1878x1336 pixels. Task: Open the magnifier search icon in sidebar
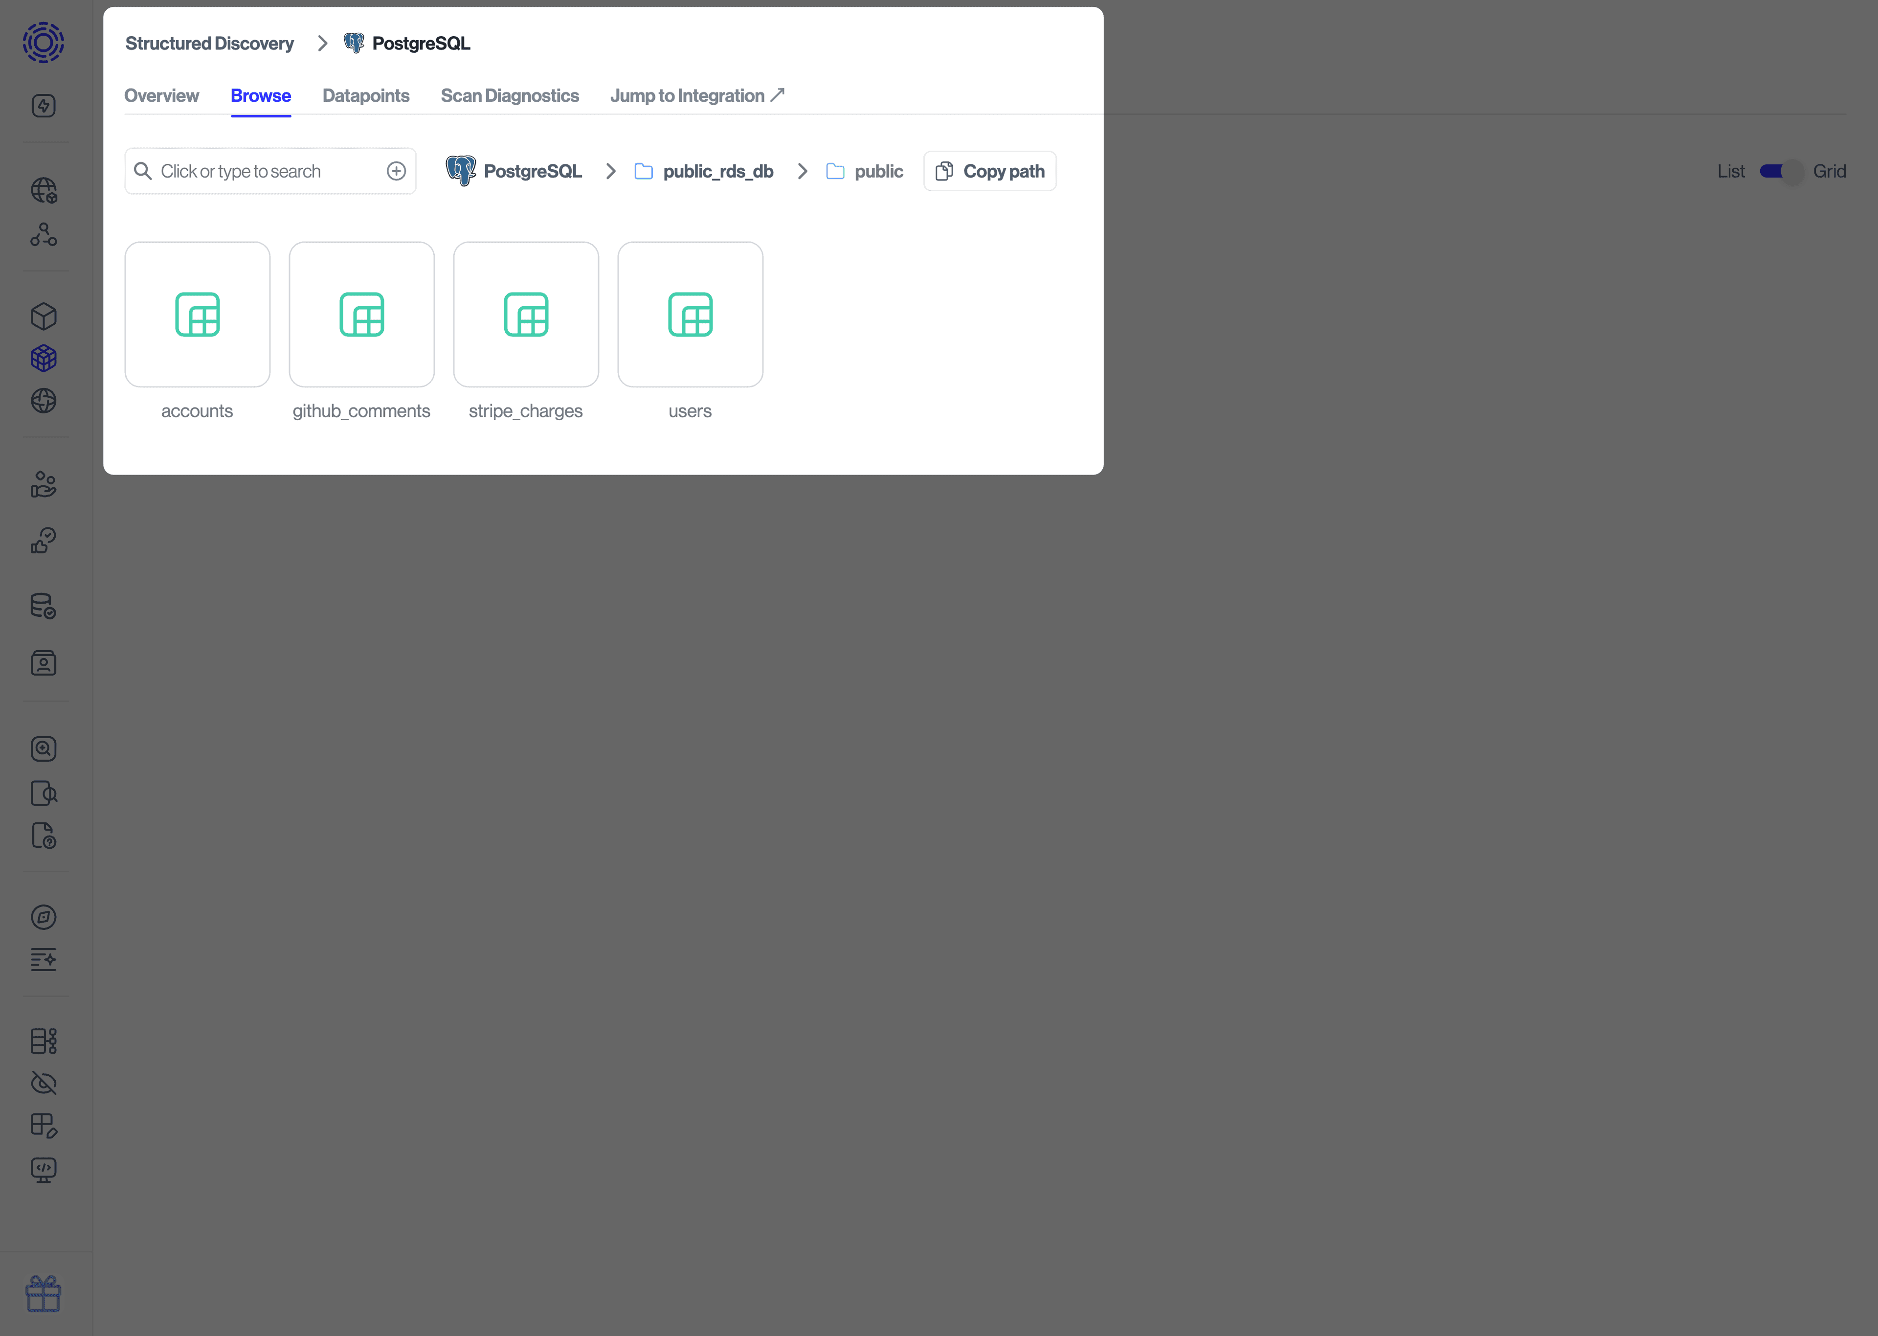point(44,748)
